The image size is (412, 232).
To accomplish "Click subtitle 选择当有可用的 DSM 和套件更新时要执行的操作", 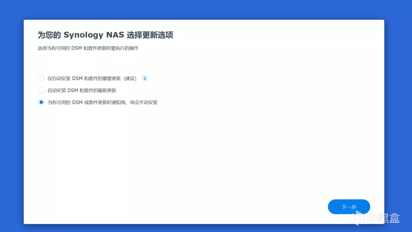I will [88, 48].
